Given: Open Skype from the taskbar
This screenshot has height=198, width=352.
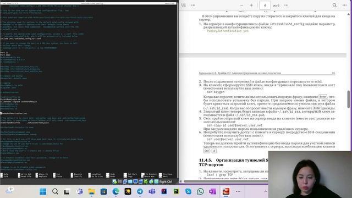Looking at the screenshot, I should click(188, 191).
